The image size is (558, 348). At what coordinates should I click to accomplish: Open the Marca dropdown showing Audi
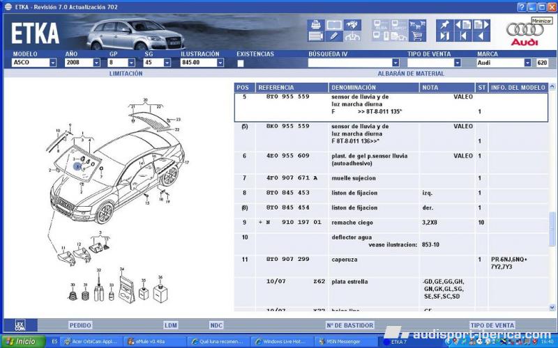pos(527,63)
